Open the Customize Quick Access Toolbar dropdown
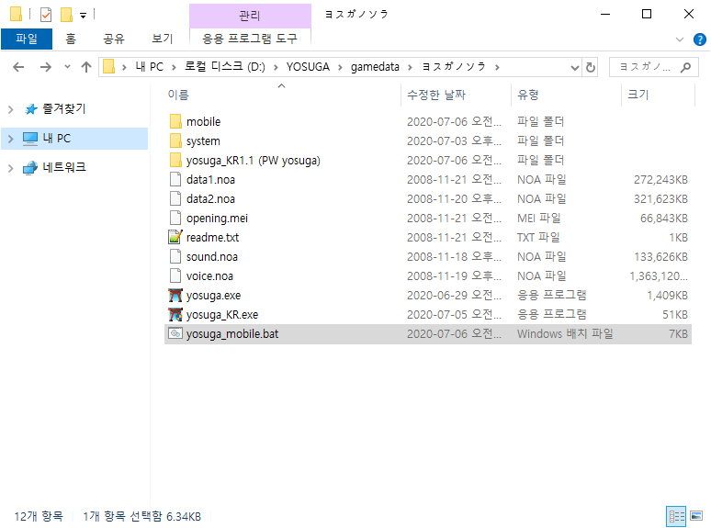711x528 pixels. pos(83,16)
